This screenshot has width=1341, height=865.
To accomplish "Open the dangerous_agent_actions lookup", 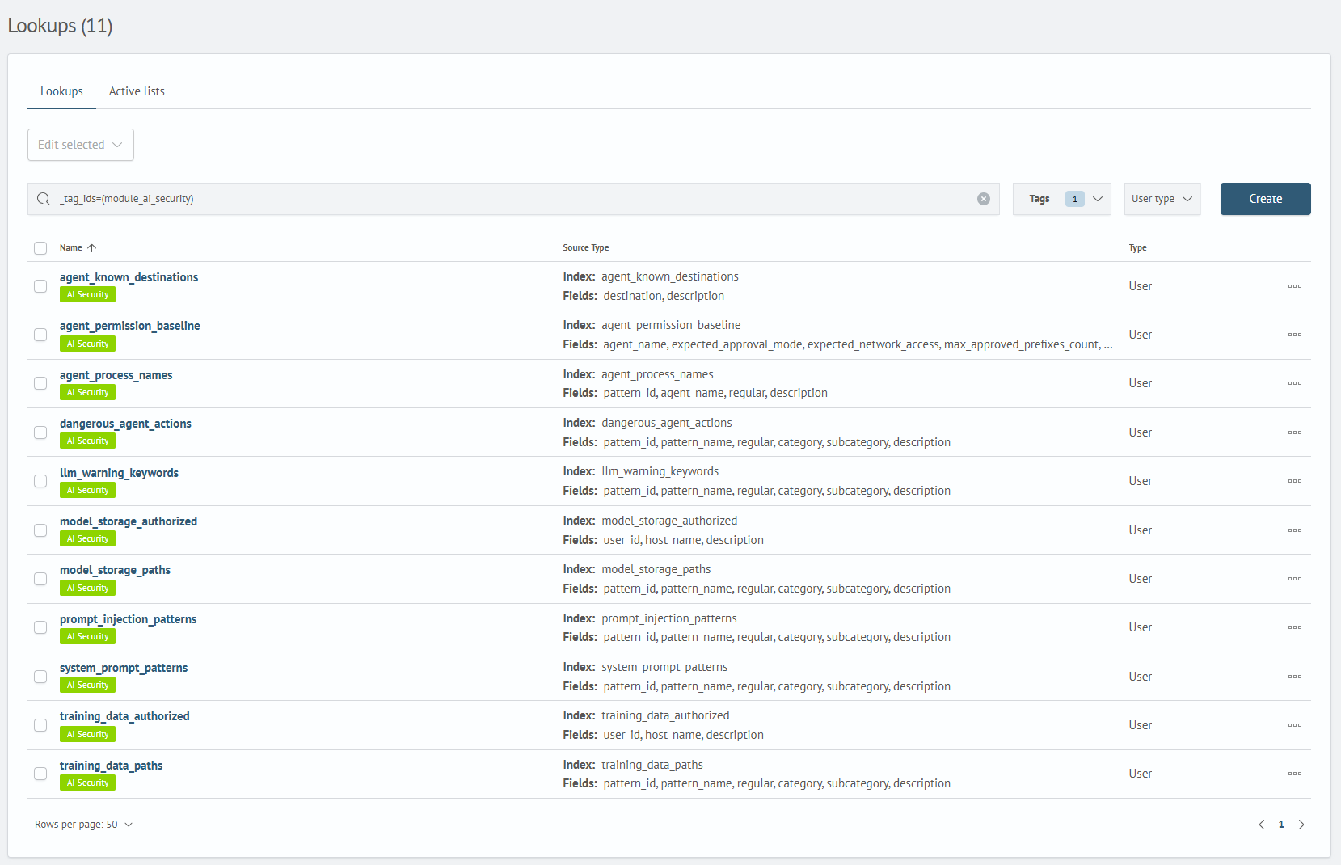I will pos(125,424).
